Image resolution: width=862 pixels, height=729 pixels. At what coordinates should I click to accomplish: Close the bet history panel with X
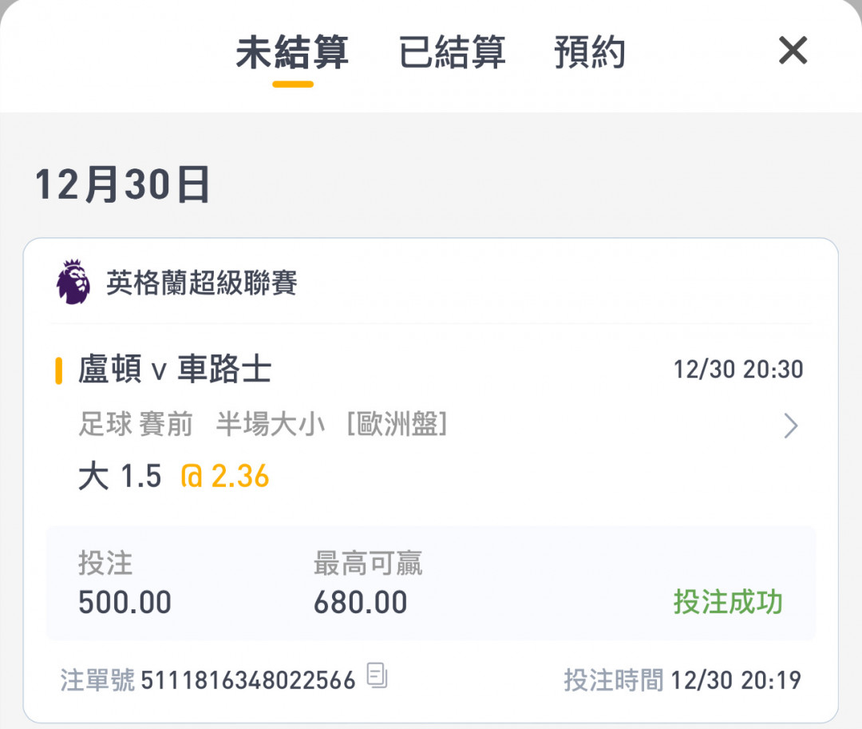pos(793,52)
